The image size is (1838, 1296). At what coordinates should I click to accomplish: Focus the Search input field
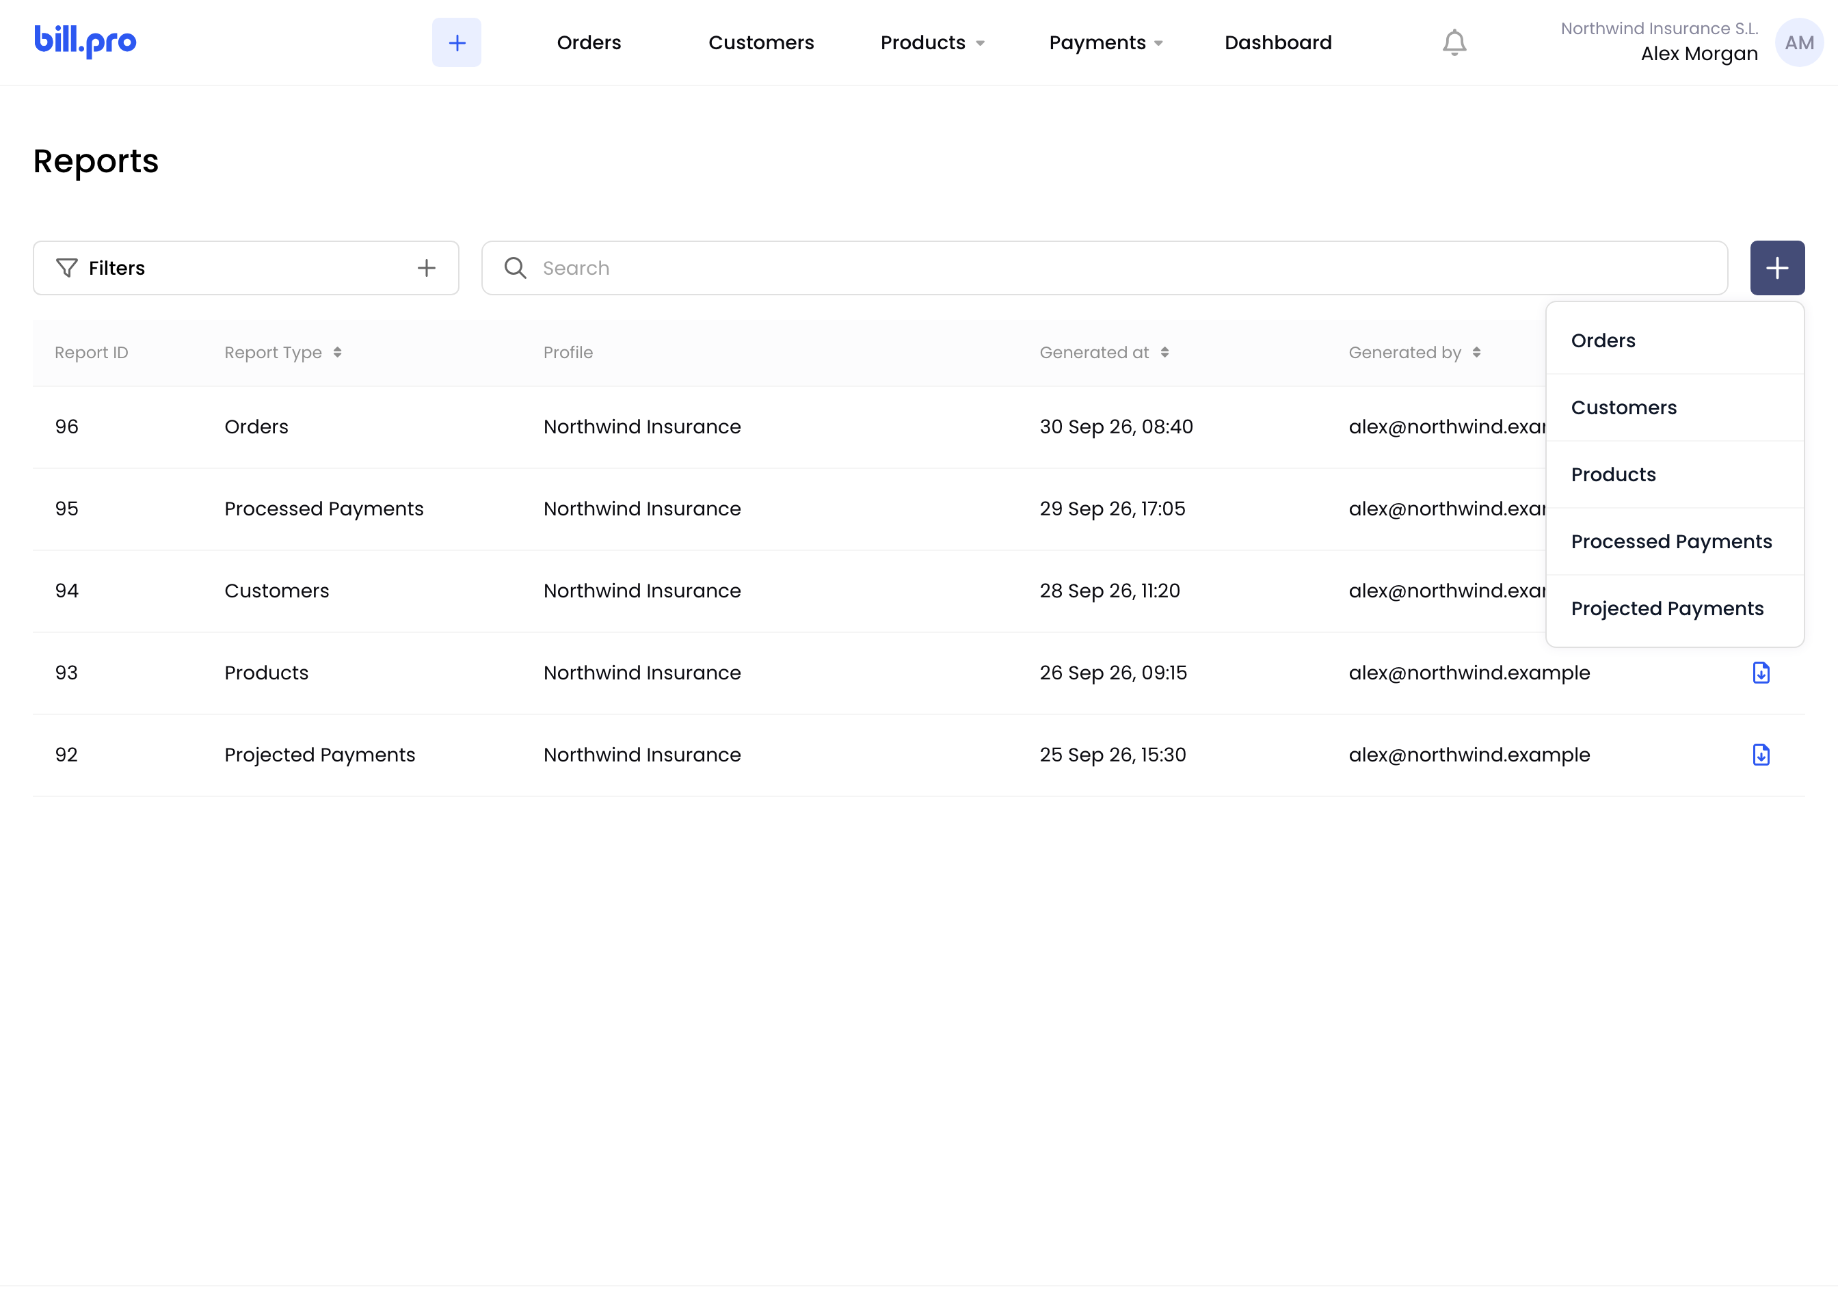[x=1104, y=268]
